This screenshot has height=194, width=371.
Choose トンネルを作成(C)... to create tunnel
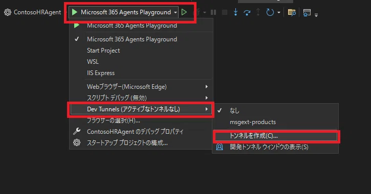(275, 136)
